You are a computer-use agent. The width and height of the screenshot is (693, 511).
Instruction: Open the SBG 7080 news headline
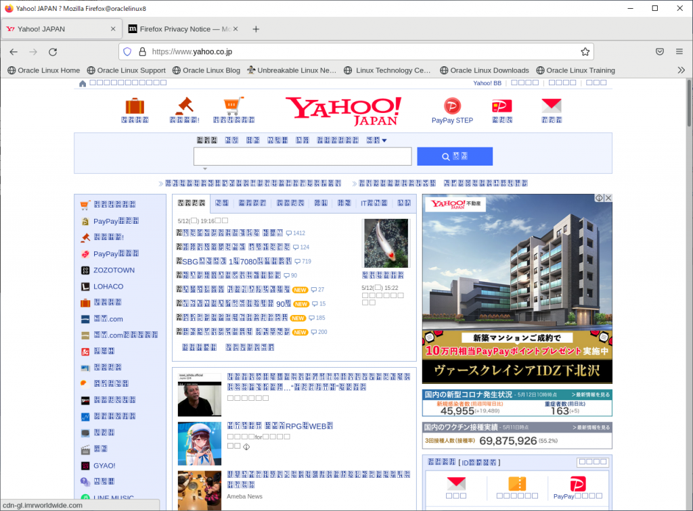(233, 261)
